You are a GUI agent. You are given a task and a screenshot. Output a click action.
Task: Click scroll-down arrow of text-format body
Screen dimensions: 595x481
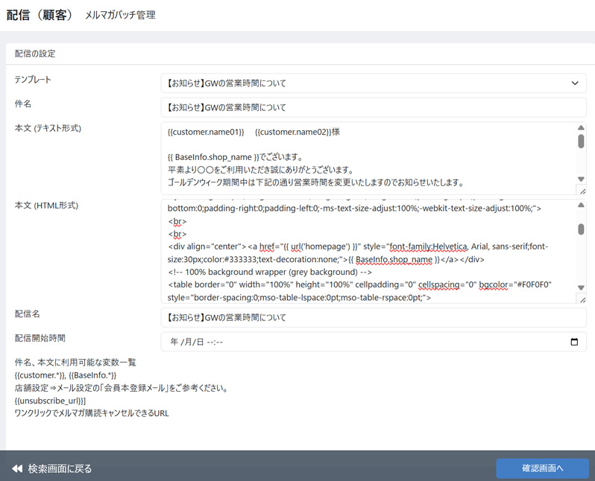pos(581,179)
